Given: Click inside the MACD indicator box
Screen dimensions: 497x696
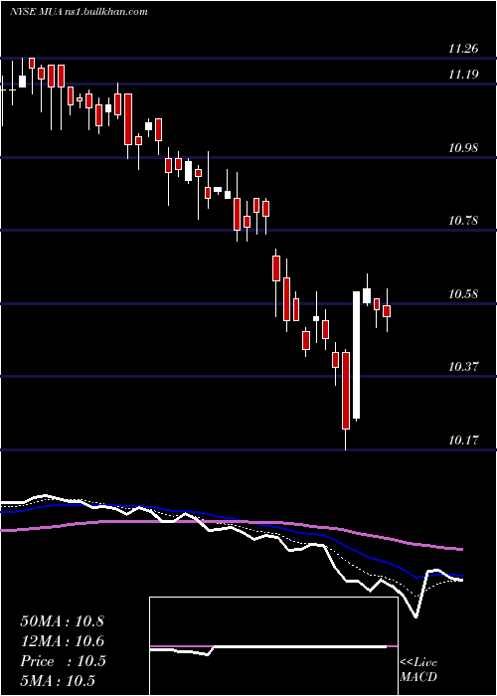Looking at the screenshot, I should coord(273,646).
